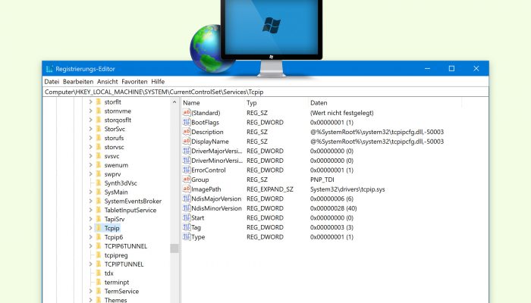
Task: Expand the Tcpip tree node
Action: (90, 228)
